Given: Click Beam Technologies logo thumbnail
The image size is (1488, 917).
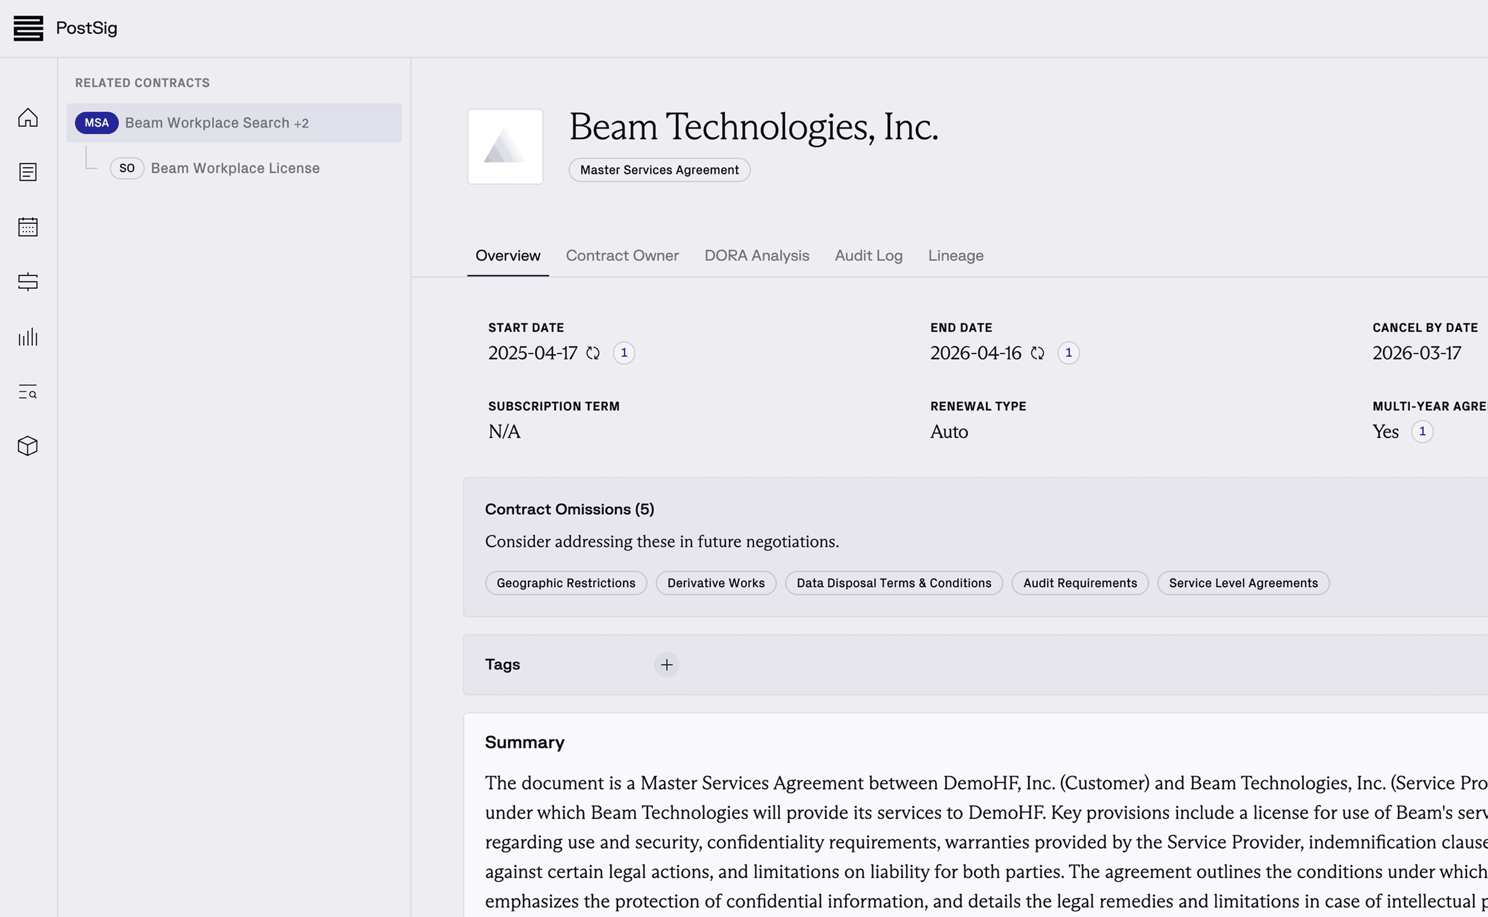Looking at the screenshot, I should 505,147.
